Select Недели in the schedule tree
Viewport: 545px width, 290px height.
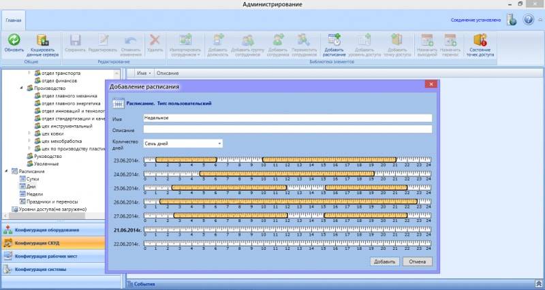click(x=35, y=194)
